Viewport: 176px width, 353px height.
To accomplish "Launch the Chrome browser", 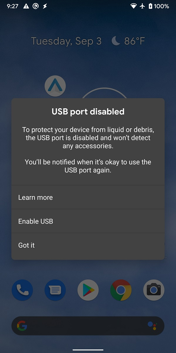I will pos(121,290).
